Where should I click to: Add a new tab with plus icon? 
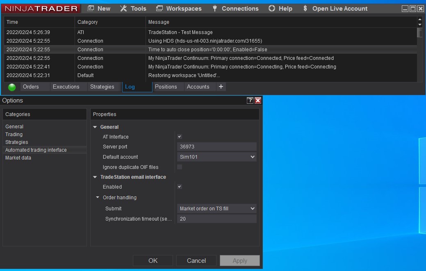click(221, 87)
